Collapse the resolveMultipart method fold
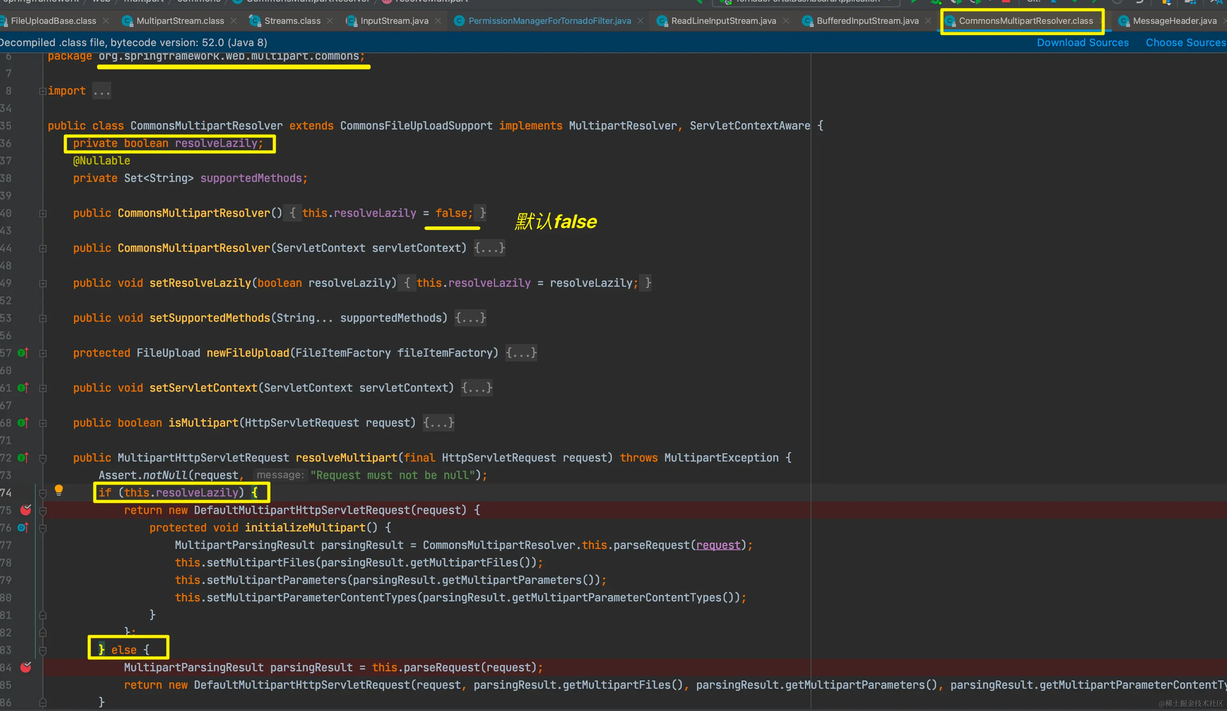 pos(43,458)
